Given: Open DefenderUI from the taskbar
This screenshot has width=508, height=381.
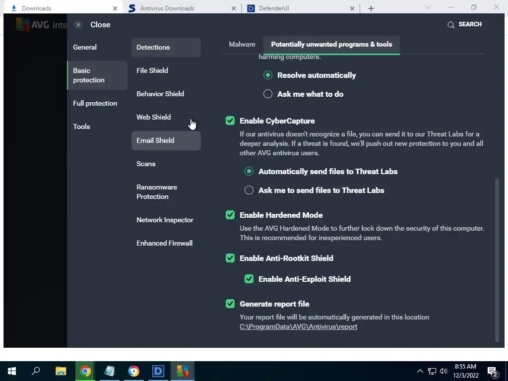Looking at the screenshot, I should pyautogui.click(x=158, y=371).
